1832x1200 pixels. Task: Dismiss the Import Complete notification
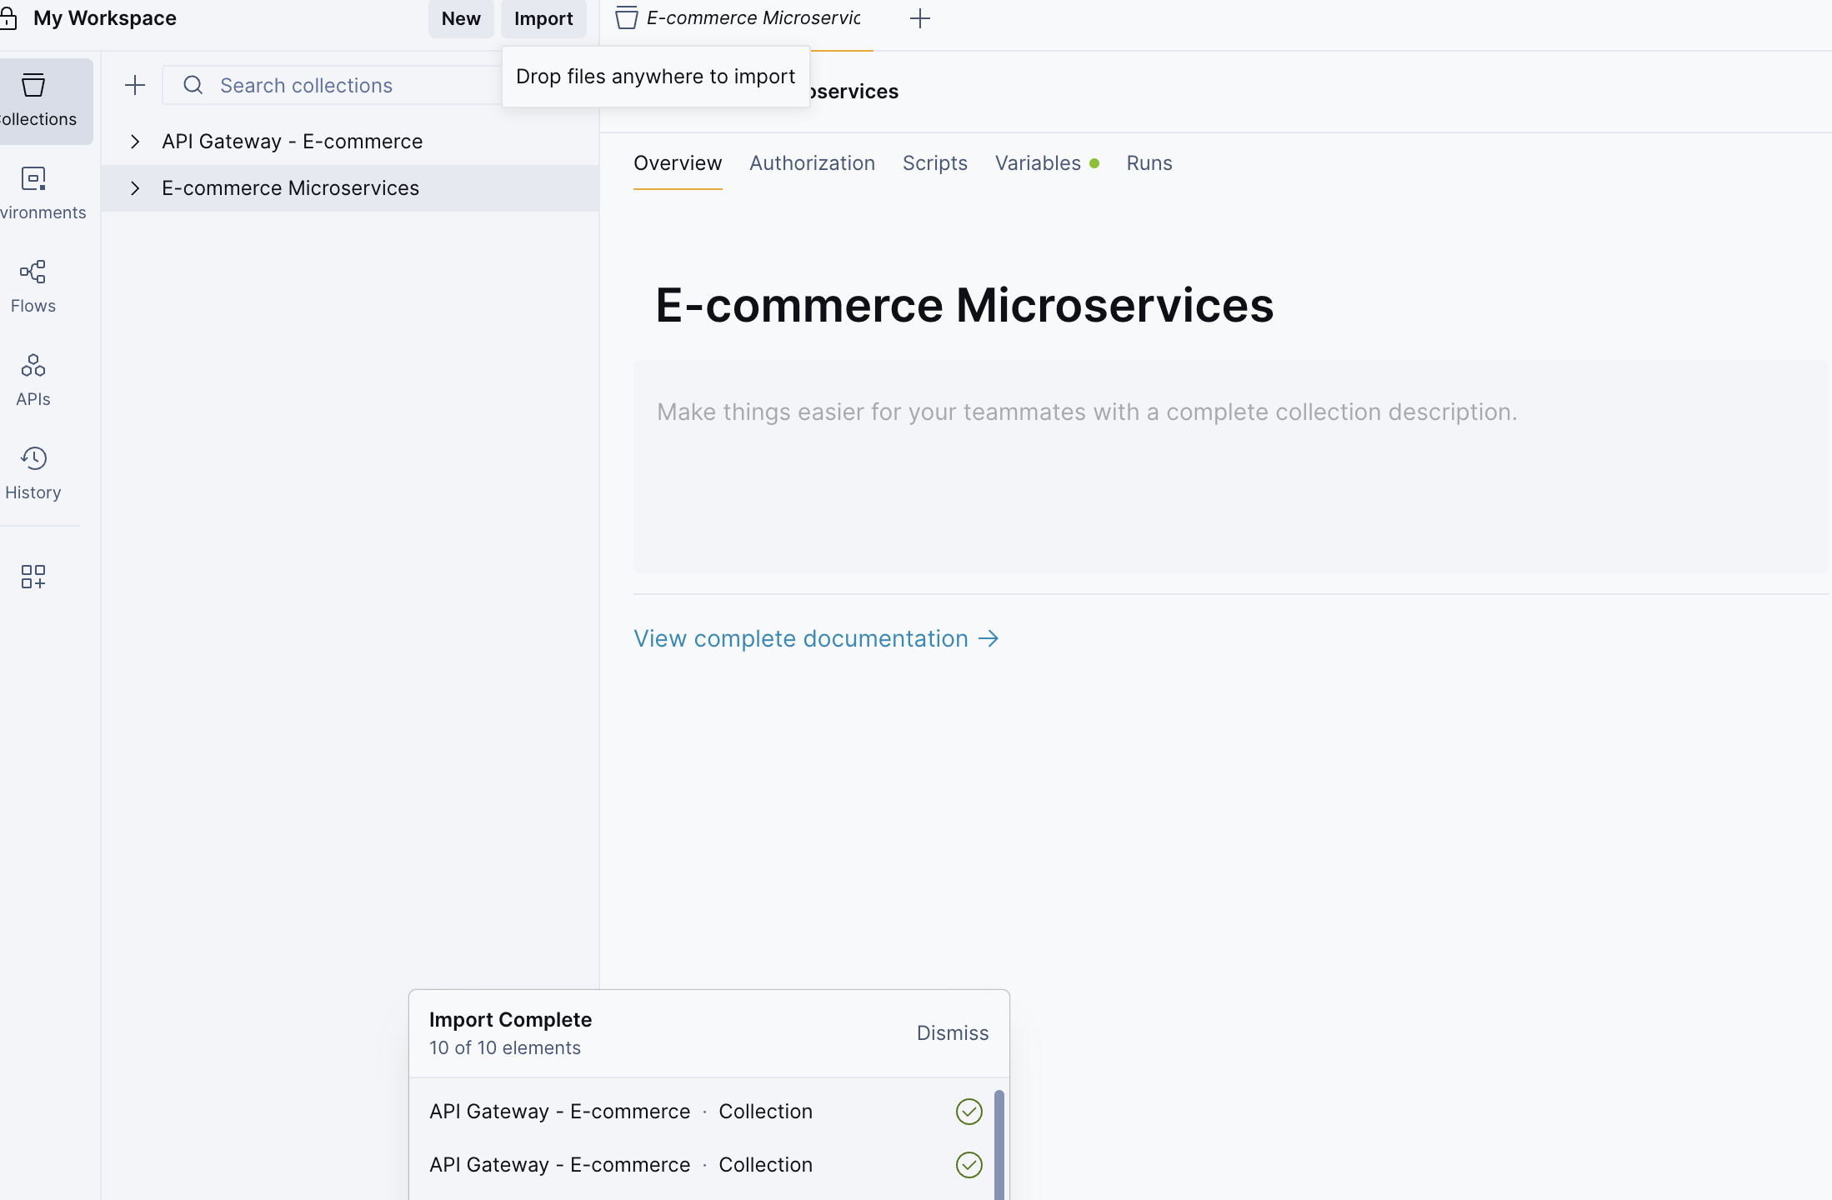tap(952, 1032)
